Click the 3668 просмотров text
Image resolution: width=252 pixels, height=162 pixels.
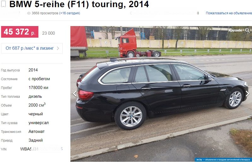(45, 13)
